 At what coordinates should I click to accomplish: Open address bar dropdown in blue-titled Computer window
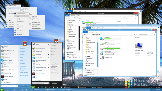pyautogui.click(x=134, y=35)
